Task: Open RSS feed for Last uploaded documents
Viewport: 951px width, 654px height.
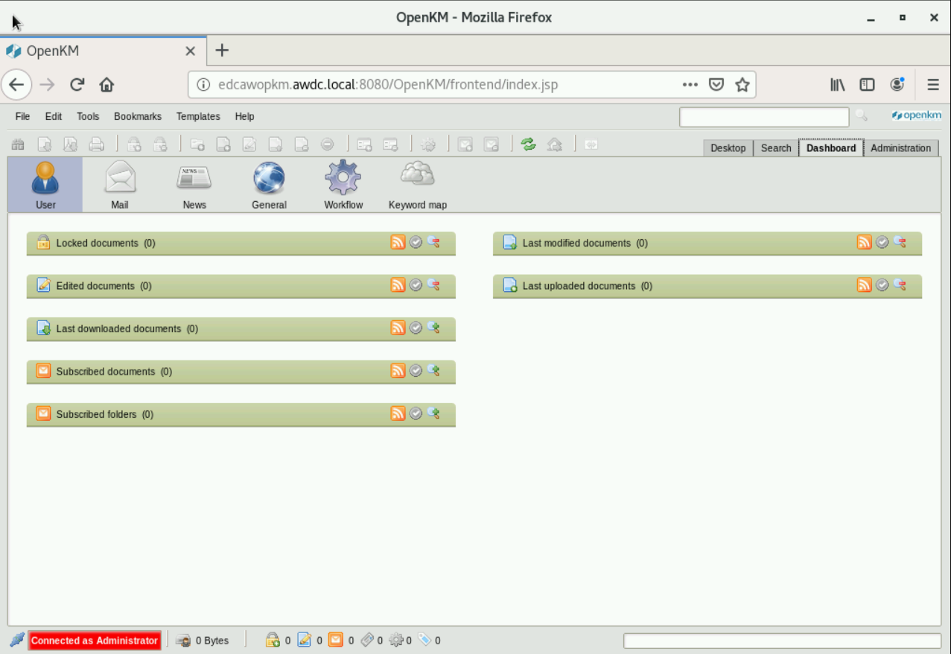Action: [x=865, y=285]
